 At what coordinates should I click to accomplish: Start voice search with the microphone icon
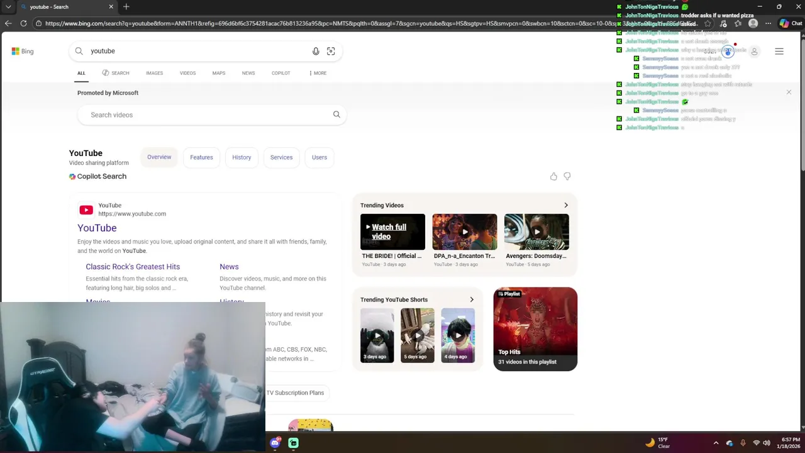[316, 51]
